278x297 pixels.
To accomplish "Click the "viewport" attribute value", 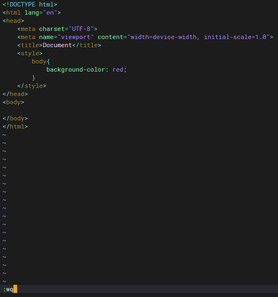I will coord(76,37).
